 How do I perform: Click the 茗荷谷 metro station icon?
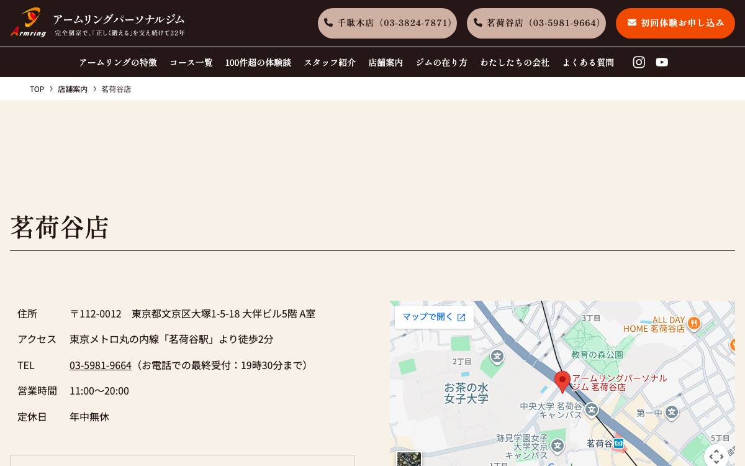click(x=618, y=443)
